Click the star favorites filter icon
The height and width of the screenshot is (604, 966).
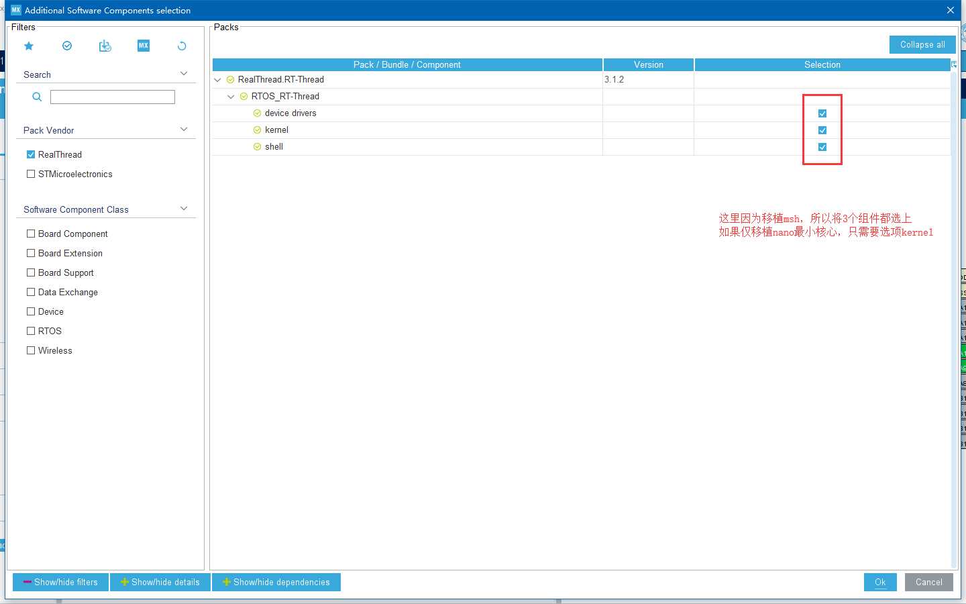(29, 46)
